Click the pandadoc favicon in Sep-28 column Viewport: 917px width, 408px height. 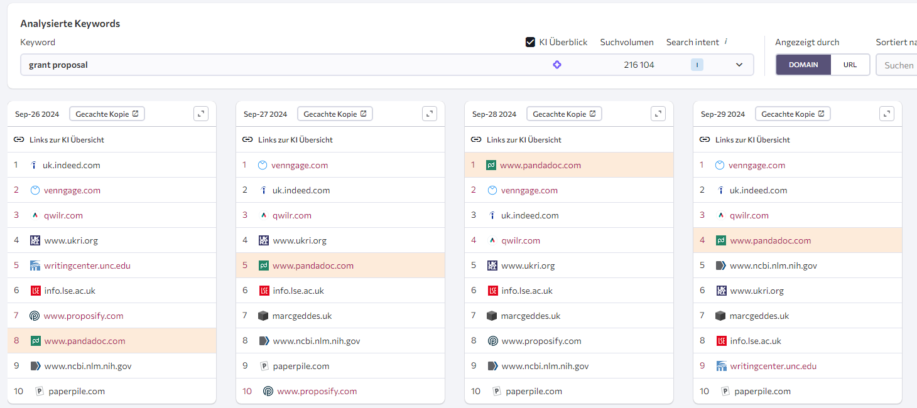coord(491,165)
